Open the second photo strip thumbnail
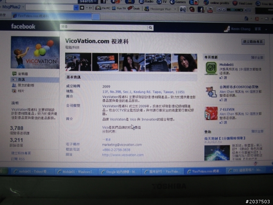The width and height of the screenshot is (273, 205). pos(105,62)
